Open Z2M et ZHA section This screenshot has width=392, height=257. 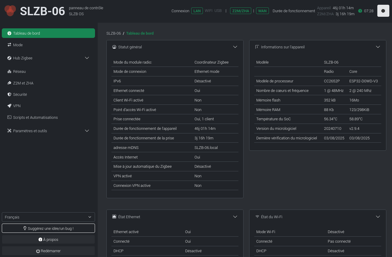point(23,83)
